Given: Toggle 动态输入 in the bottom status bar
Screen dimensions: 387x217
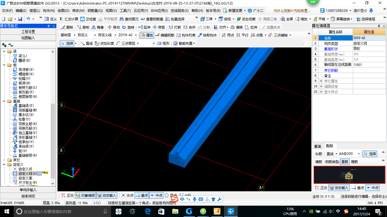Looking at the screenshot, I should (107, 195).
